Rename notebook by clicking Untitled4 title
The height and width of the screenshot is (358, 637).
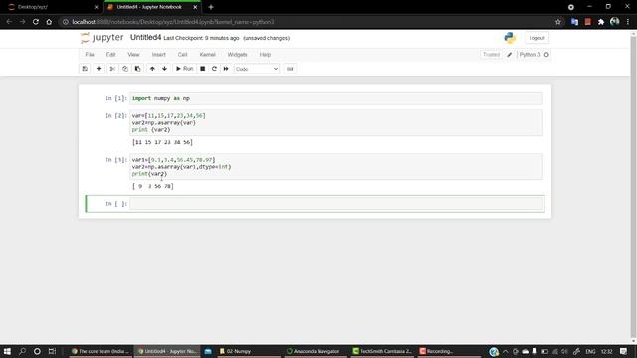(146, 38)
